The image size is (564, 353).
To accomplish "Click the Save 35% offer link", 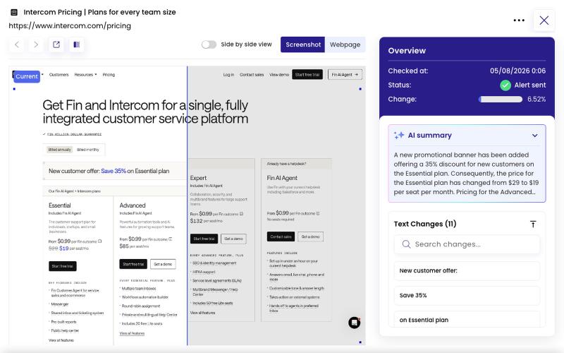I will pyautogui.click(x=114, y=171).
